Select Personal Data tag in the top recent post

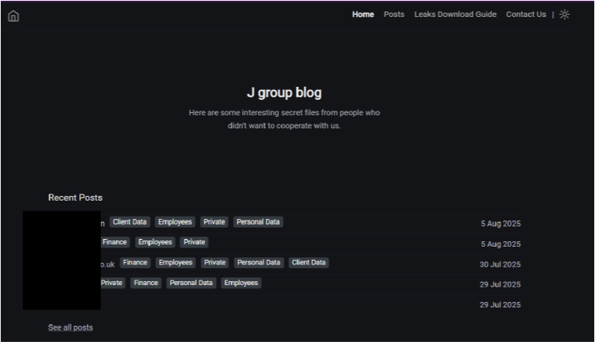coord(258,222)
